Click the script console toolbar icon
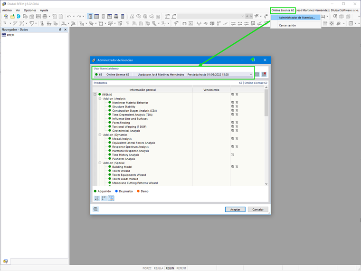The image size is (361, 271). pos(110,16)
